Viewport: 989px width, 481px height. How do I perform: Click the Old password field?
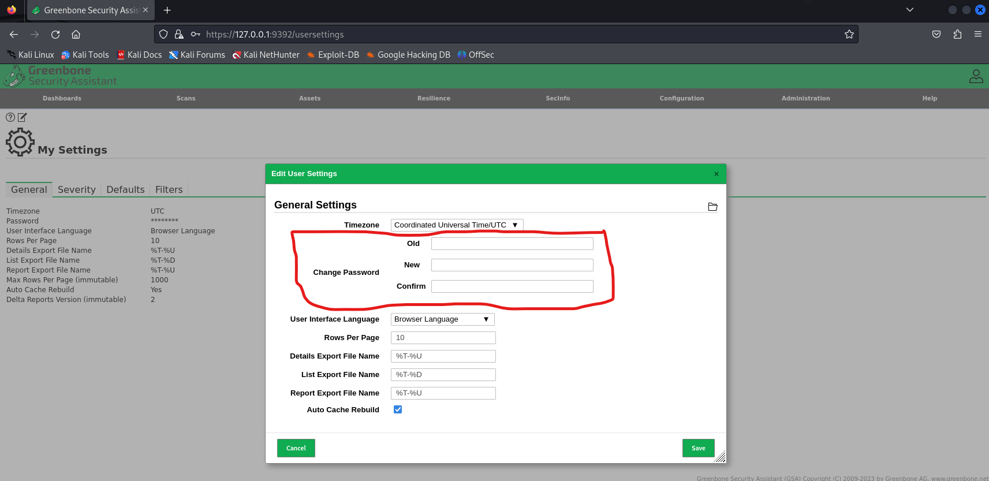[x=512, y=244]
